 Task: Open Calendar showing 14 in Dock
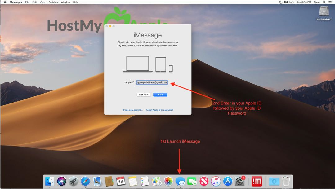click(121, 182)
